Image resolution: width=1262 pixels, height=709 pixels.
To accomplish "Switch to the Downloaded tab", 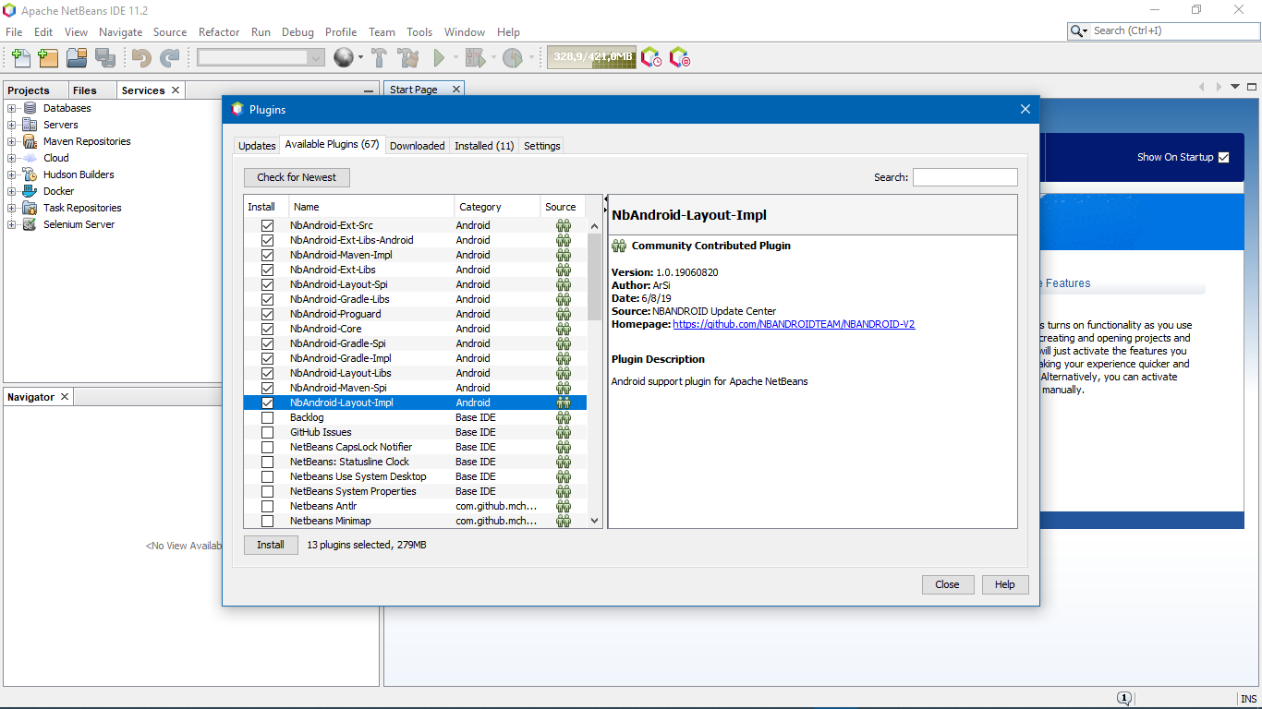I will point(418,146).
